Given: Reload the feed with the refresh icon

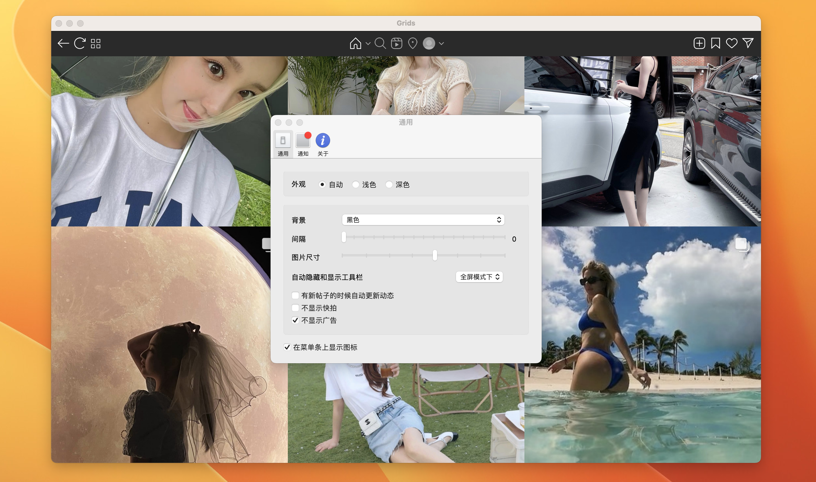Looking at the screenshot, I should pos(79,44).
